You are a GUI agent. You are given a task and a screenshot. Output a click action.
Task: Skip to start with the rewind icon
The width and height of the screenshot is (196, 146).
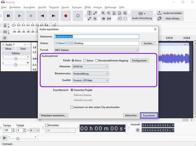click(x=42, y=16)
